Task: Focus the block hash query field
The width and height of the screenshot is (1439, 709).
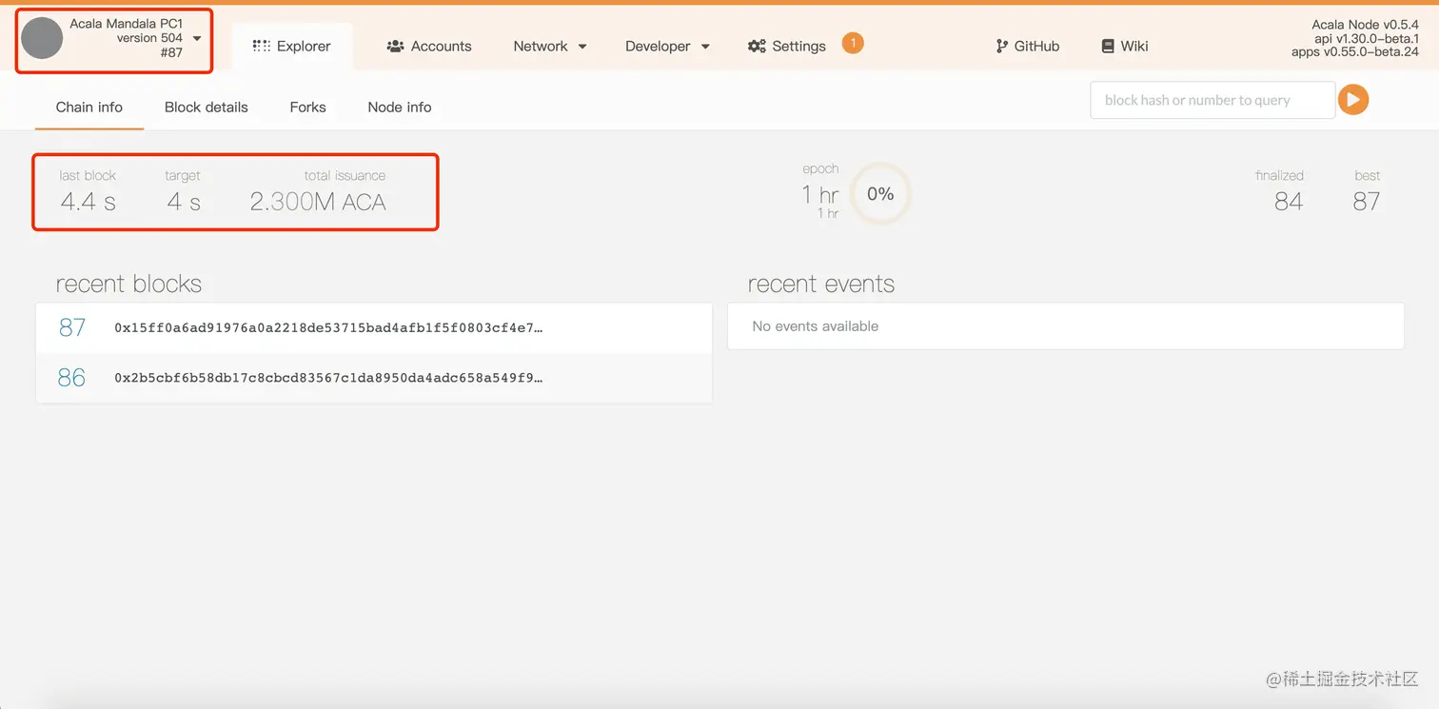Action: tap(1212, 100)
